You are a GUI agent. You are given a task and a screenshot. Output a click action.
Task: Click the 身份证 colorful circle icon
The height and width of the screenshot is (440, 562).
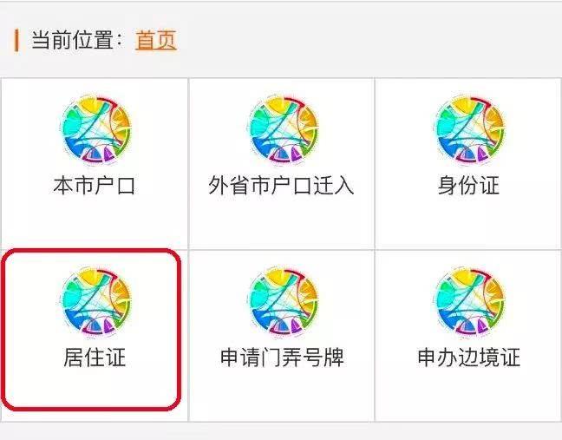click(x=469, y=131)
